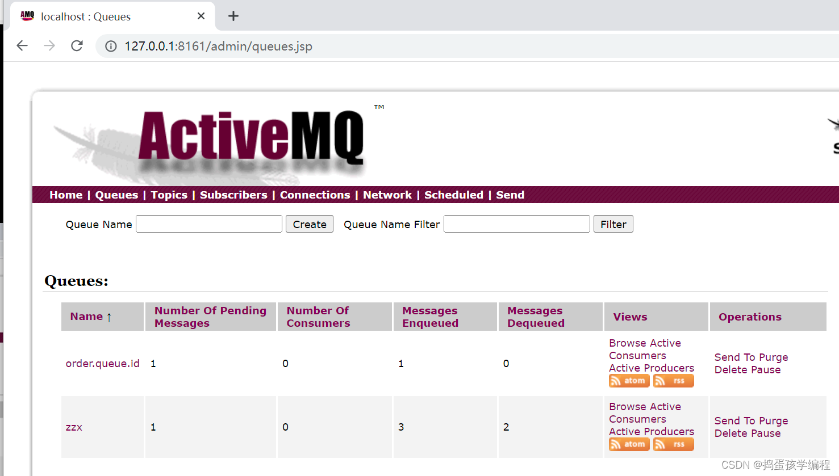
Task: Open the zzx queue link
Action: (74, 427)
